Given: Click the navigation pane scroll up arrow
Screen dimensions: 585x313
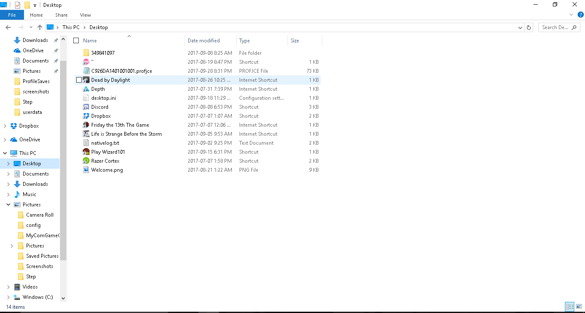Looking at the screenshot, I should click(x=63, y=39).
